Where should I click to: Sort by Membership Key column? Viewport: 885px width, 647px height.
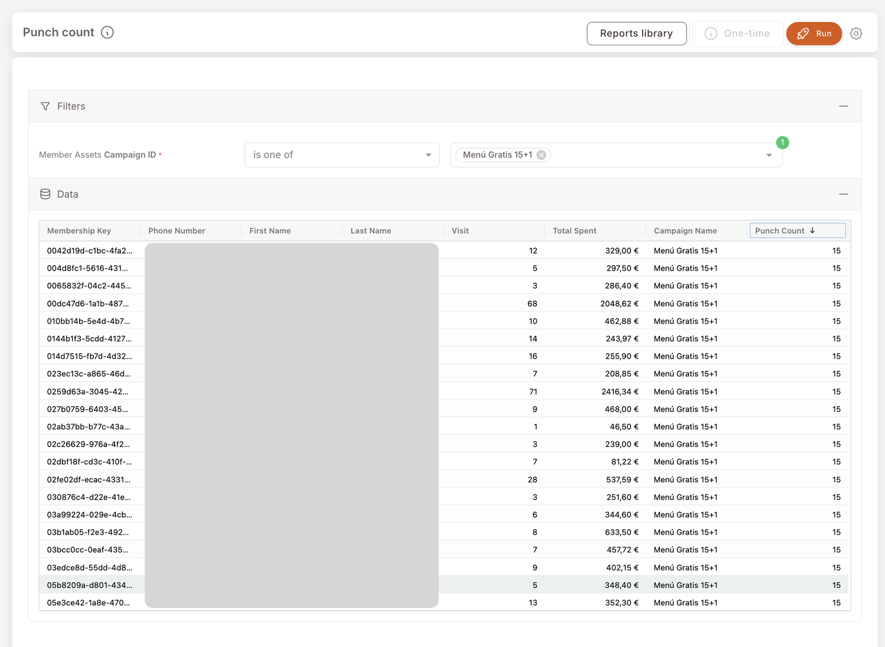point(79,231)
